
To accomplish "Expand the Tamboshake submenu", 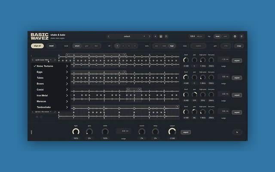I will [51, 107].
